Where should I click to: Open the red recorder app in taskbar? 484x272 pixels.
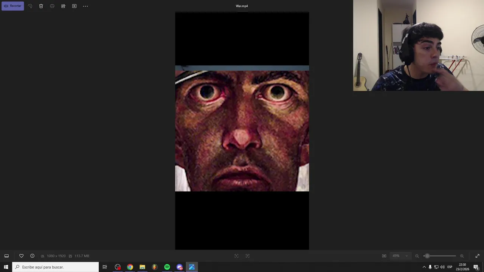(x=118, y=267)
